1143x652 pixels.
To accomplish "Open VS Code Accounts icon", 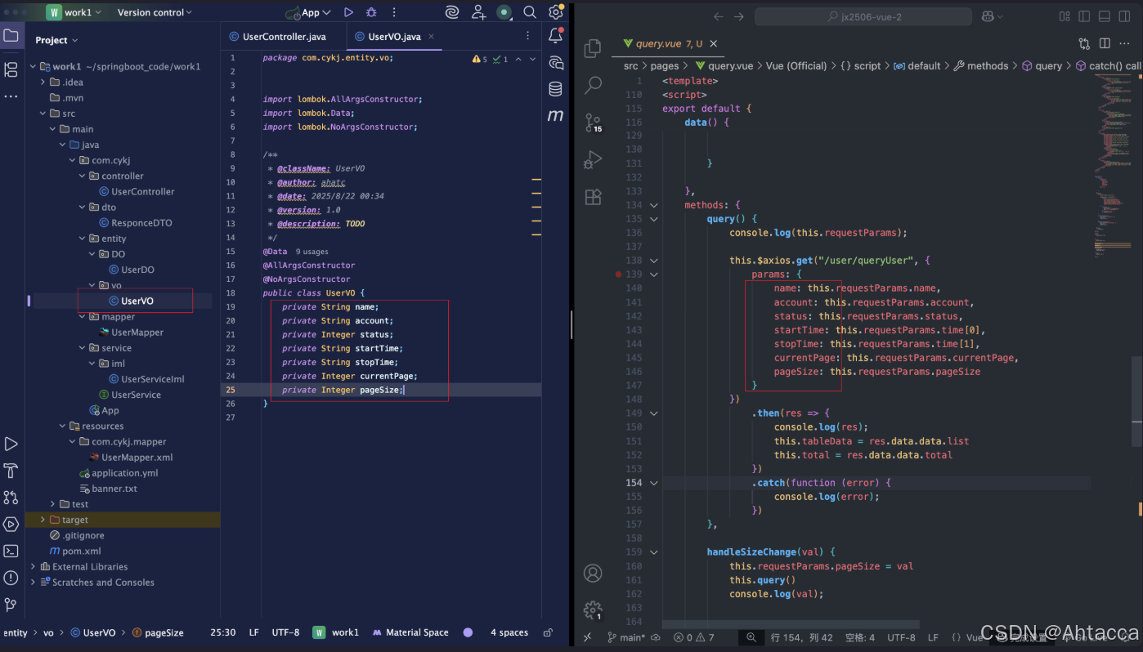I will [x=593, y=574].
